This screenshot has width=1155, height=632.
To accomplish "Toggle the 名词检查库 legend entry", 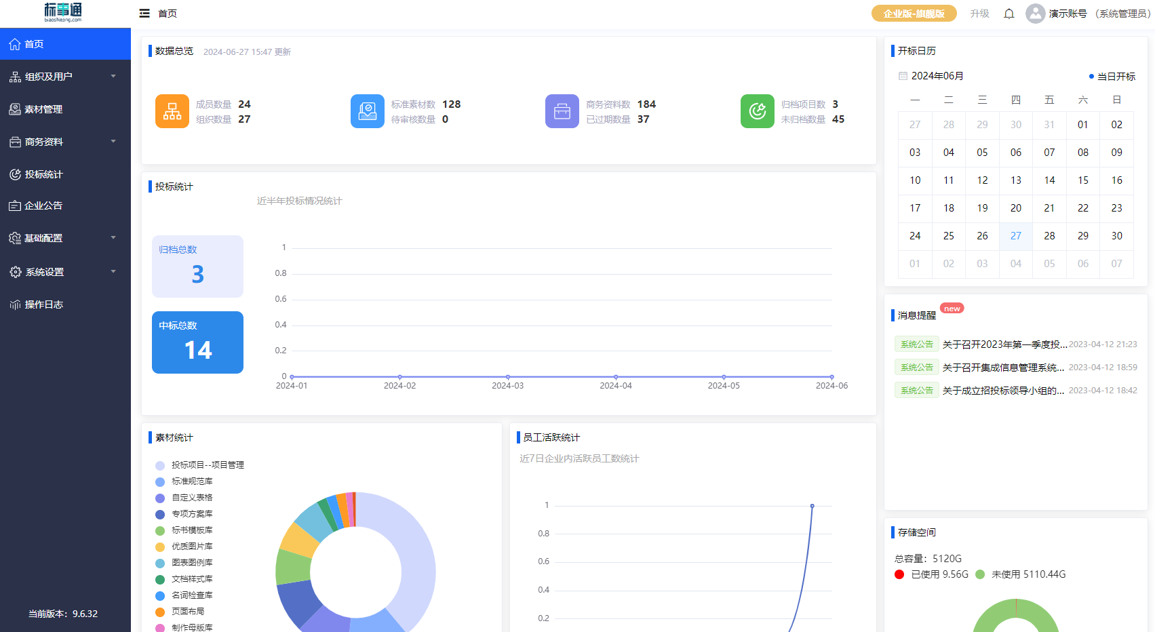I will coord(184,595).
